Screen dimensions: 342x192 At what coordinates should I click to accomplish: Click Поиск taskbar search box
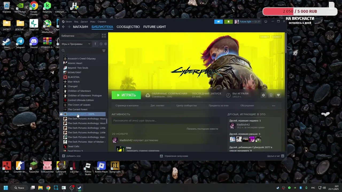[x=19, y=188]
